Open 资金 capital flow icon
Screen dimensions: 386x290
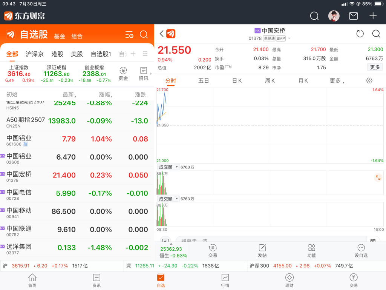(123, 74)
